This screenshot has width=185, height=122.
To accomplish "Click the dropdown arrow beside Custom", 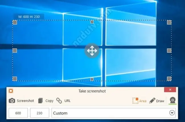I will [x=172, y=113].
